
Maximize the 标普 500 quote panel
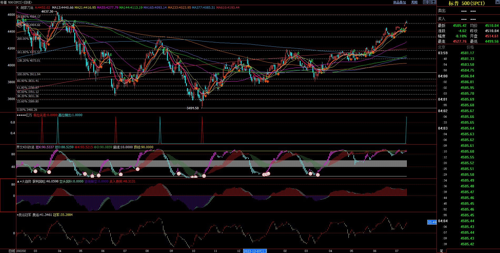[497, 2]
